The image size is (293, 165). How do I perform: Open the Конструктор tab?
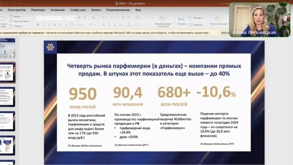click(x=16, y=10)
